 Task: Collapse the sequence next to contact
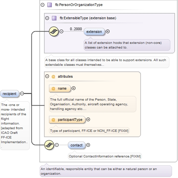[57, 145]
